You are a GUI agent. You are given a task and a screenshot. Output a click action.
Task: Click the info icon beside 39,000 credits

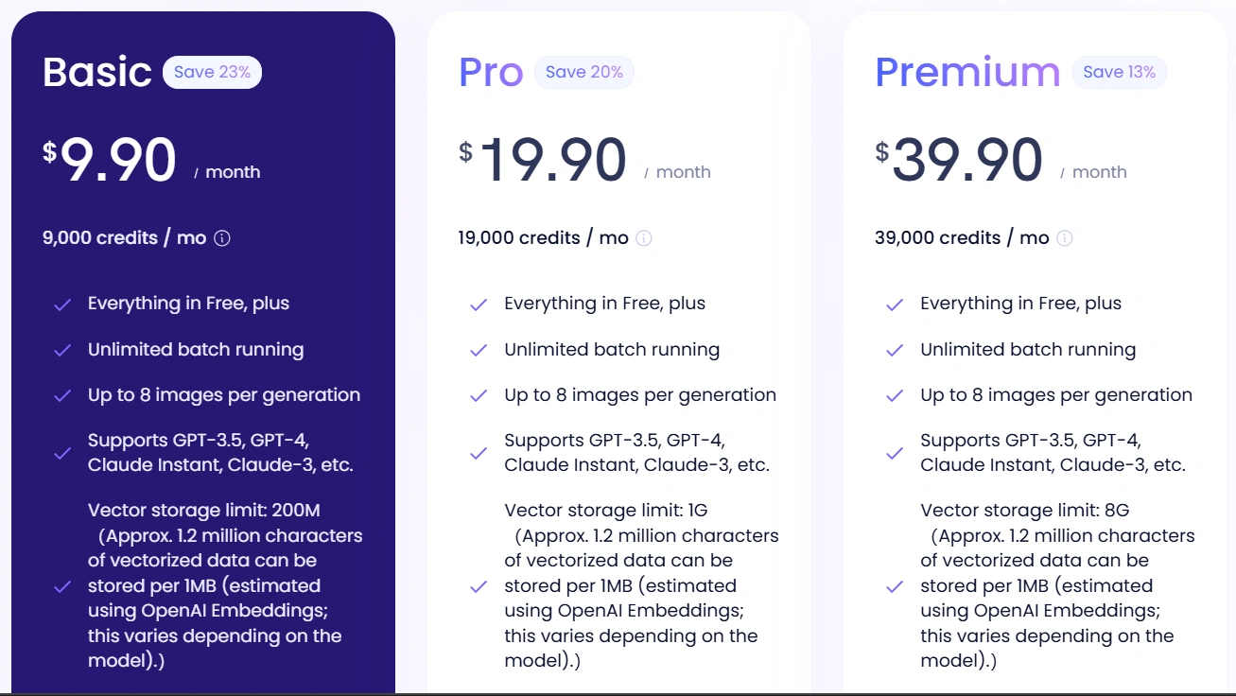click(x=1064, y=238)
